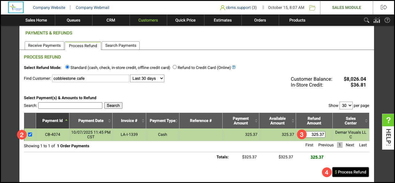This screenshot has width=395, height=183.
Task: Open the Orders menu
Action: [x=260, y=20]
